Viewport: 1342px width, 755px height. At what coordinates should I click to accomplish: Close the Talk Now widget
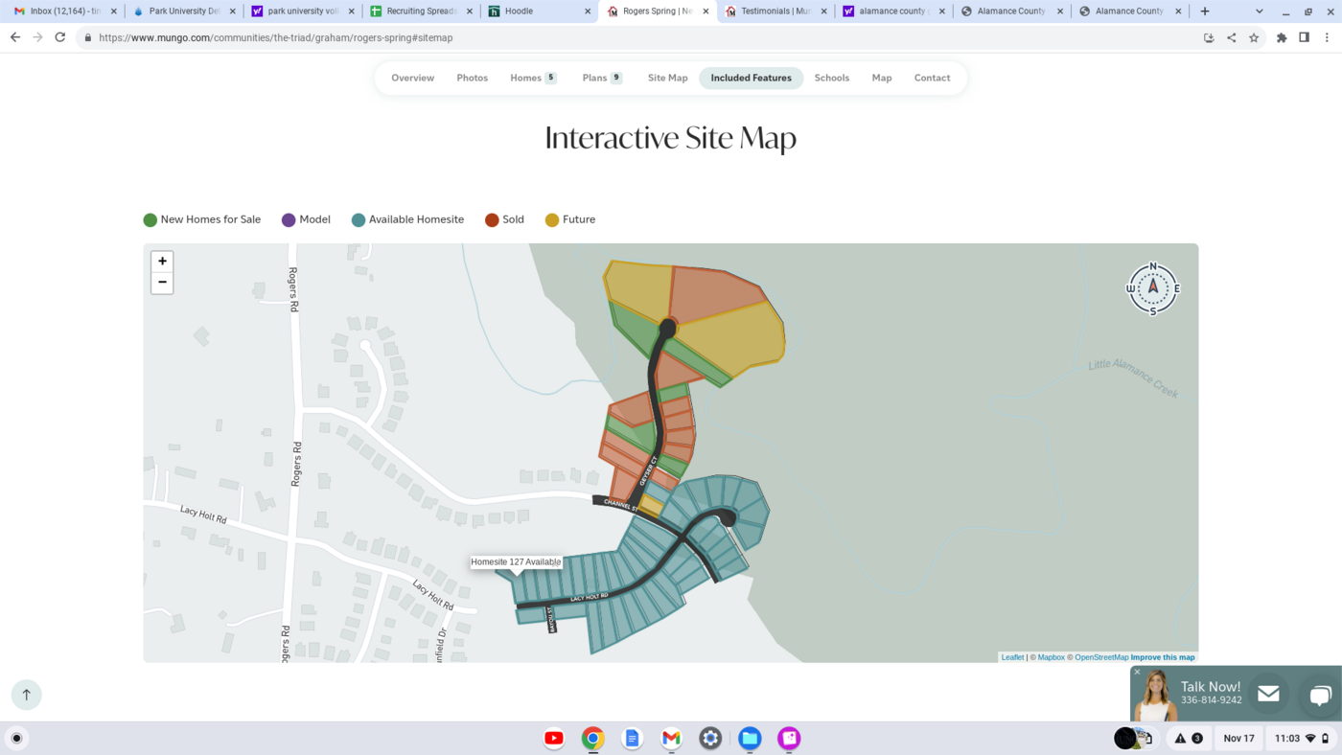[1138, 673]
